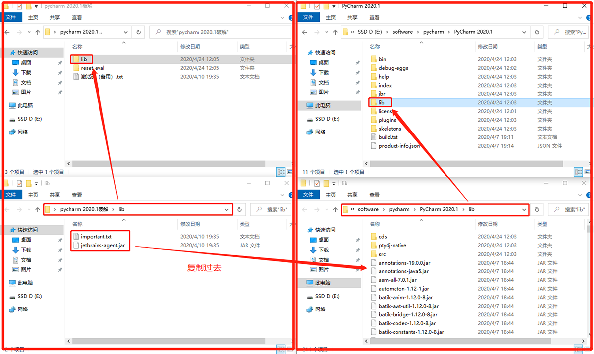Go back in pycharm 2020.1破解 top-left window
Viewport: 594px width, 354px height.
click(7, 32)
